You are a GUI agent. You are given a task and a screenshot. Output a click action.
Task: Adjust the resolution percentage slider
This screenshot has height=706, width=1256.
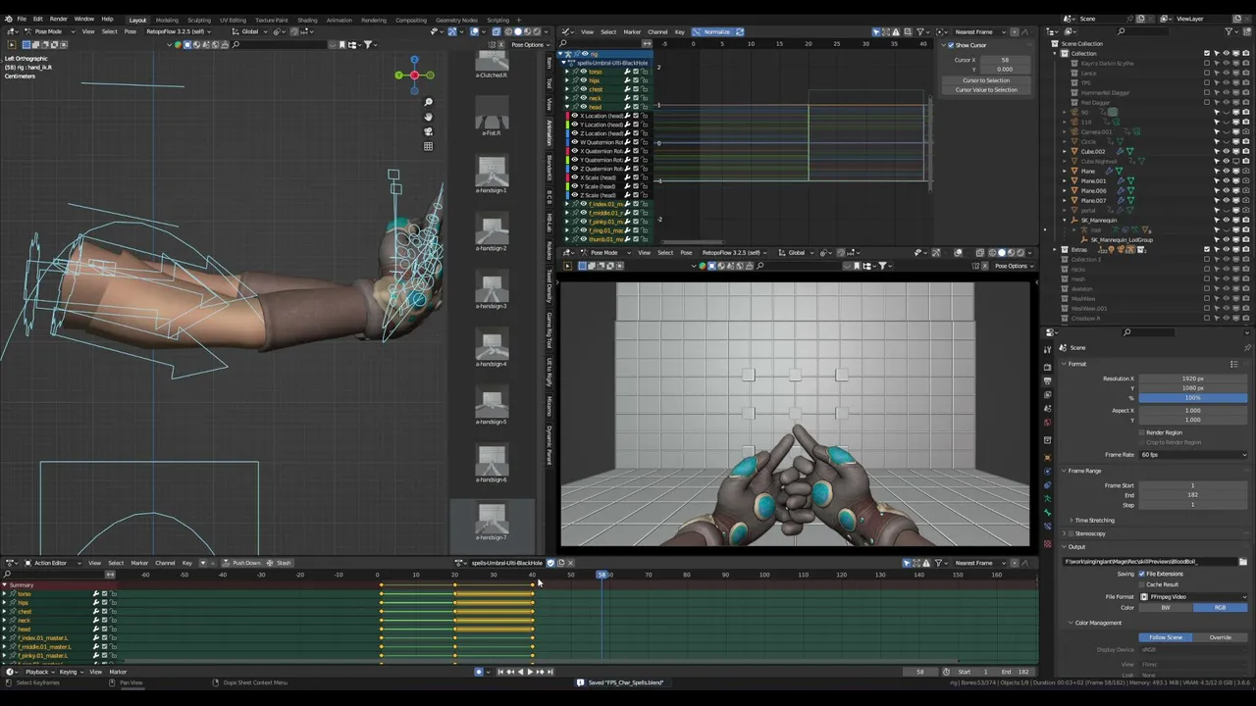coord(1192,398)
